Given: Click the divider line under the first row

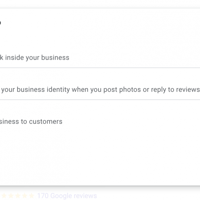Looking at the screenshot, I should 100,68.
